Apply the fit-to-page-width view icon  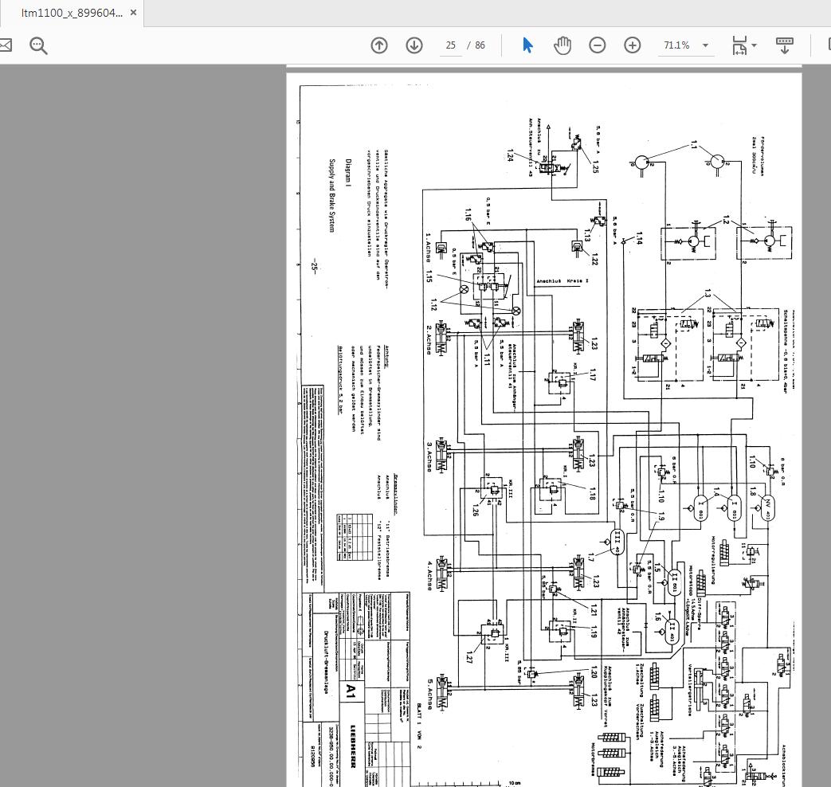tap(739, 45)
